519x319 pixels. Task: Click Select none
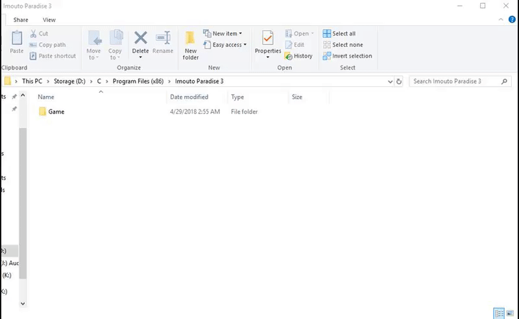pyautogui.click(x=343, y=45)
